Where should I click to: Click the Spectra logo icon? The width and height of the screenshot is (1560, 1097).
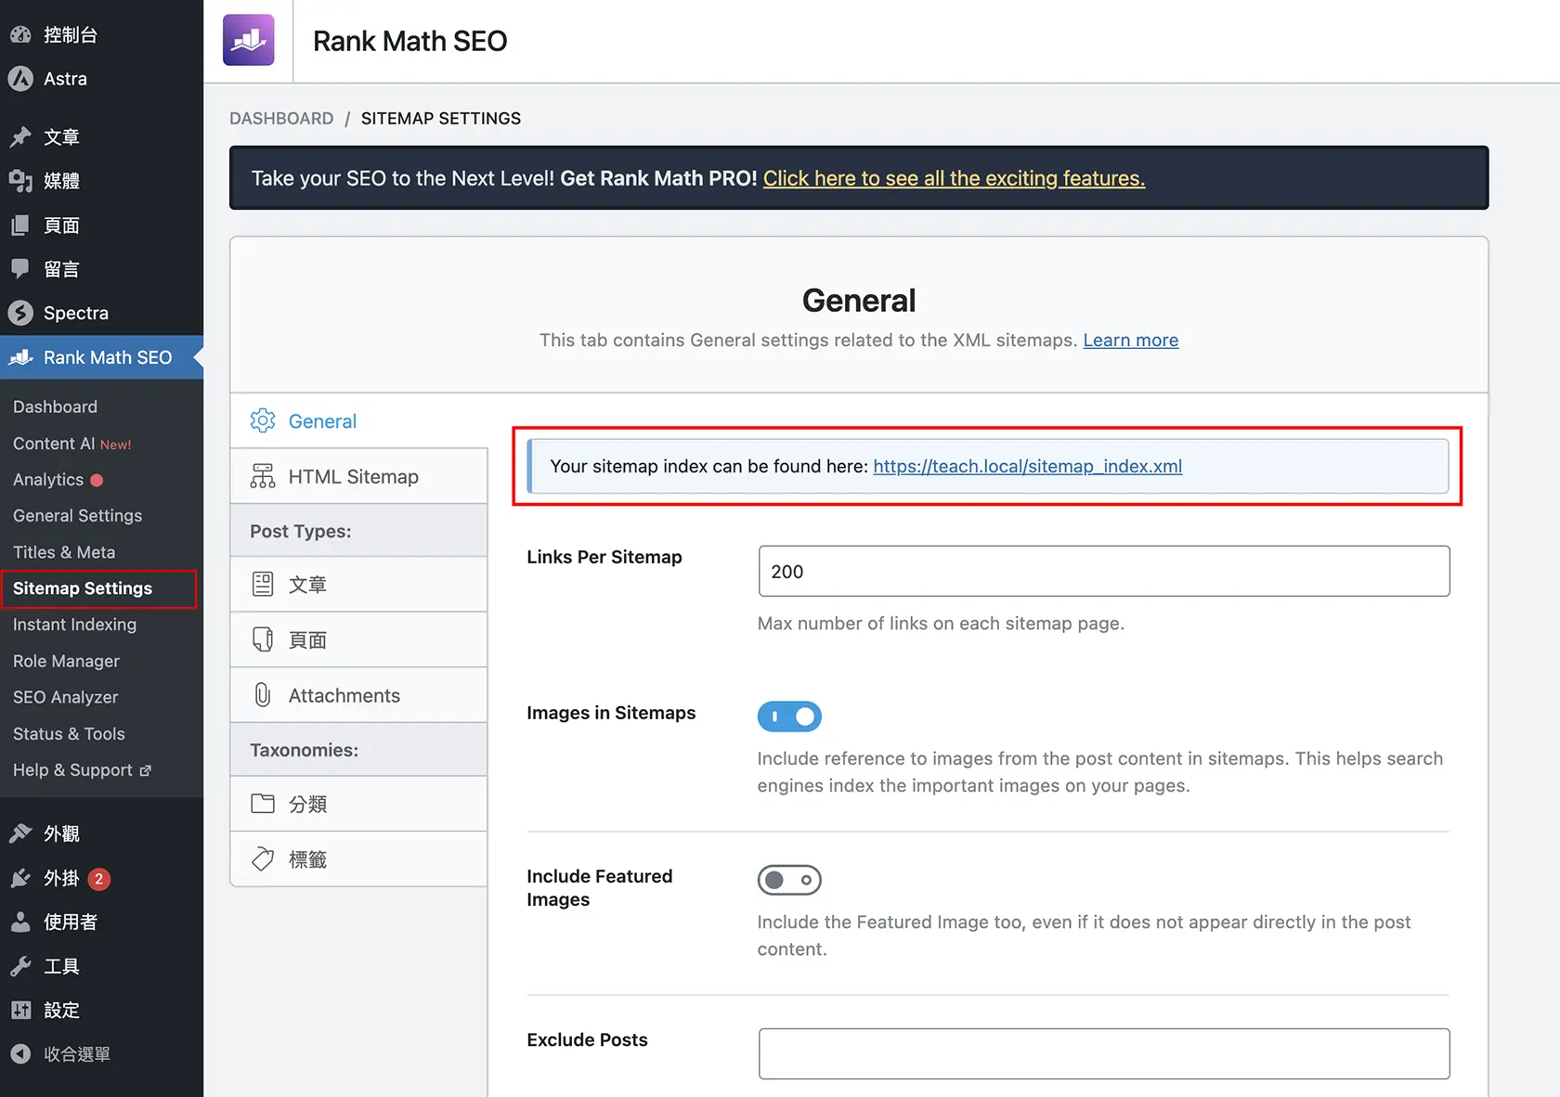(20, 313)
